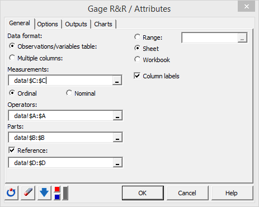The image size is (259, 207).
Task: Open the Charts tab
Action: 103,24
